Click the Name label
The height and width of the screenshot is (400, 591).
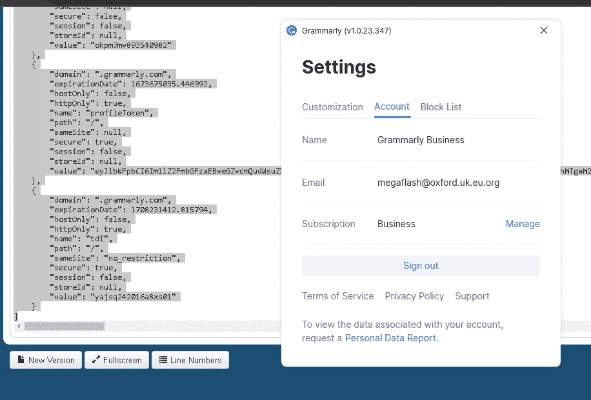click(314, 140)
